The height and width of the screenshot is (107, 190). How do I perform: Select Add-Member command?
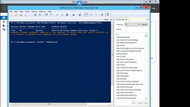[x=121, y=79]
